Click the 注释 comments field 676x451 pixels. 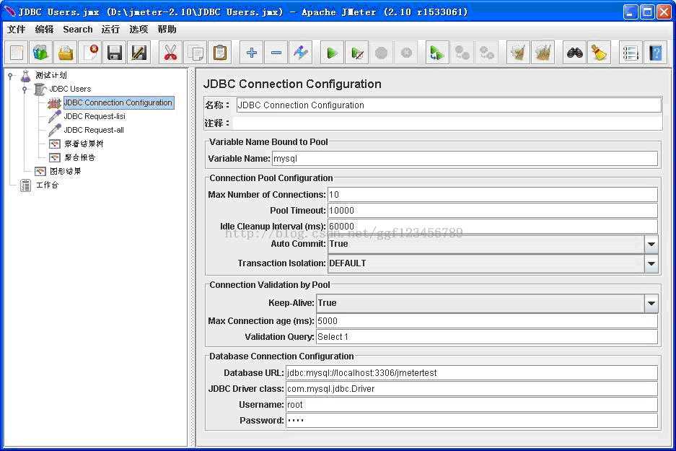(x=447, y=123)
